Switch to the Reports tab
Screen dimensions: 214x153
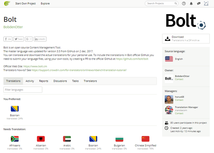(44, 81)
